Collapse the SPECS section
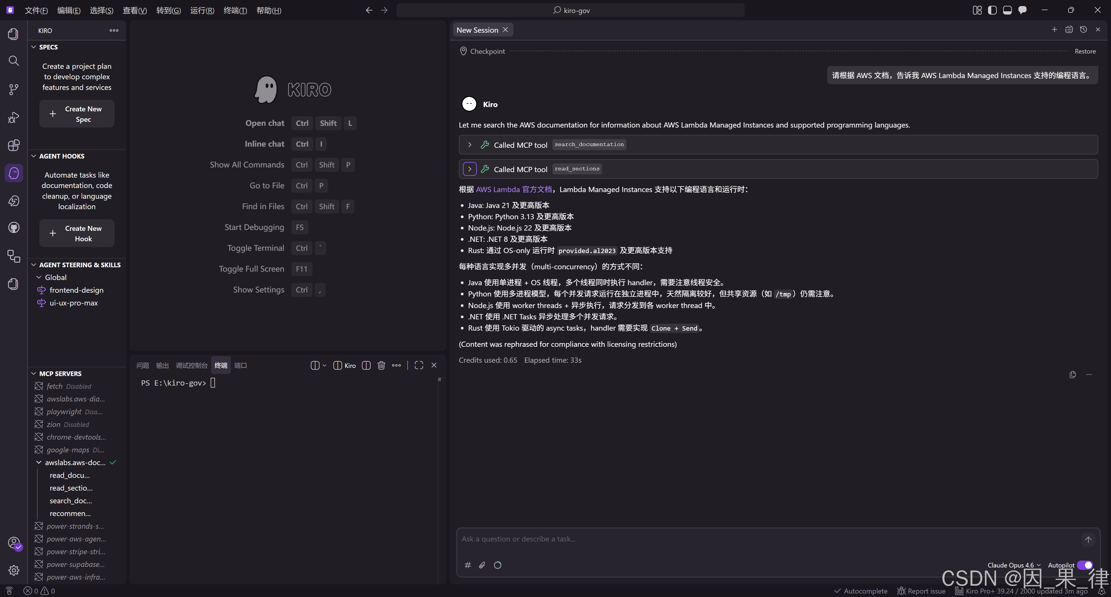 point(34,47)
